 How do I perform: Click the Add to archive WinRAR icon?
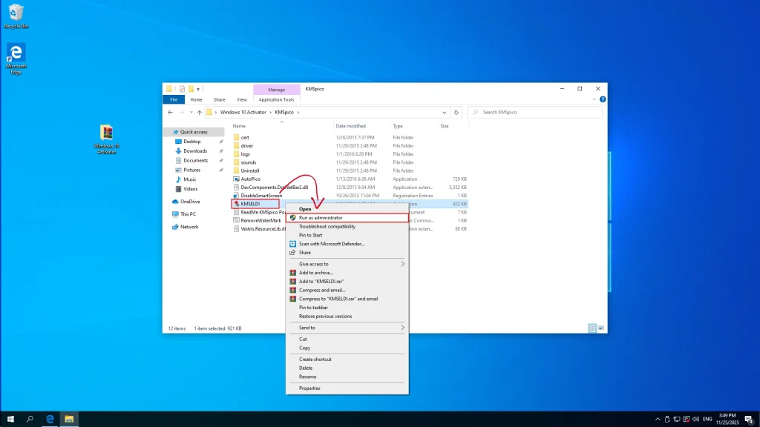pyautogui.click(x=292, y=273)
